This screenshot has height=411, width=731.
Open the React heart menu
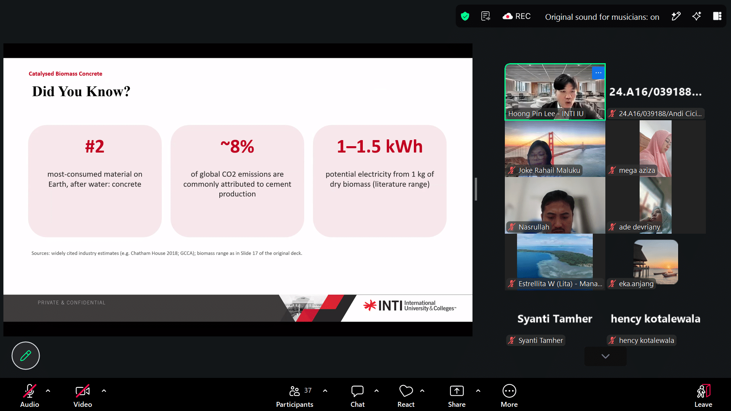click(406, 395)
